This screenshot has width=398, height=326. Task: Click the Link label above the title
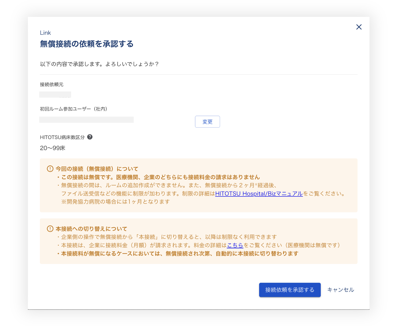click(45, 33)
